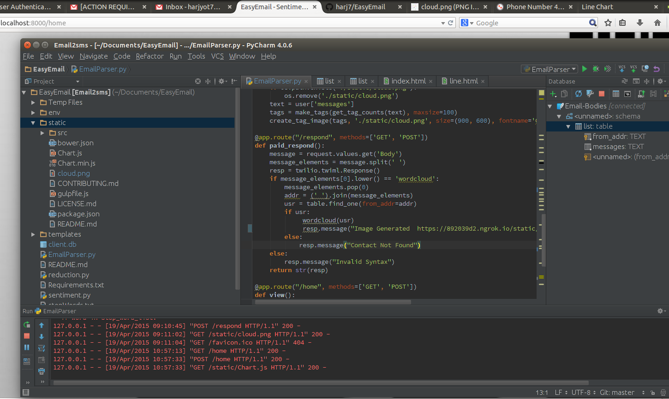Collapse the static folder in the project tree
This screenshot has width=669, height=399.
(33, 123)
